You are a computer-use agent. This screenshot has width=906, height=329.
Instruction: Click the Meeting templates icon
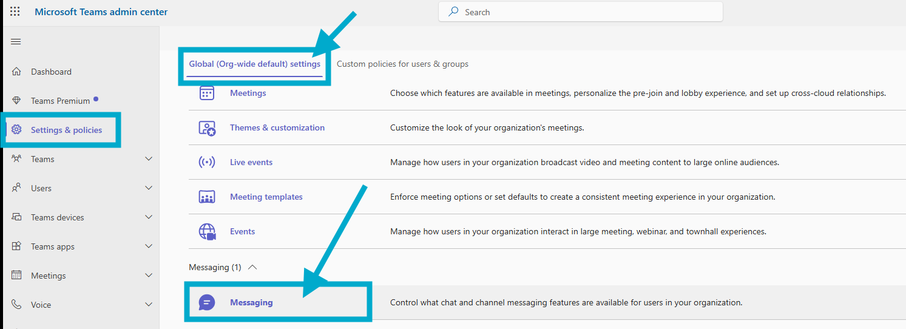[x=207, y=197]
